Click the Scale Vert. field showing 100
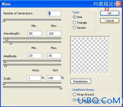123x107 pixels. pos(54,78)
